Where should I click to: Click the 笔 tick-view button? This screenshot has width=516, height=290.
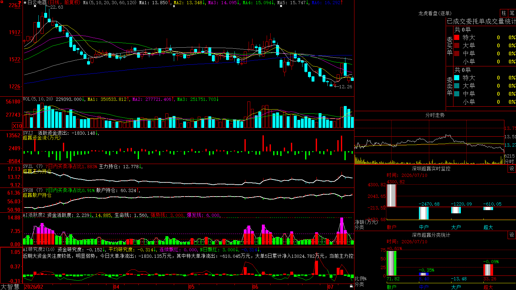pos(512,13)
